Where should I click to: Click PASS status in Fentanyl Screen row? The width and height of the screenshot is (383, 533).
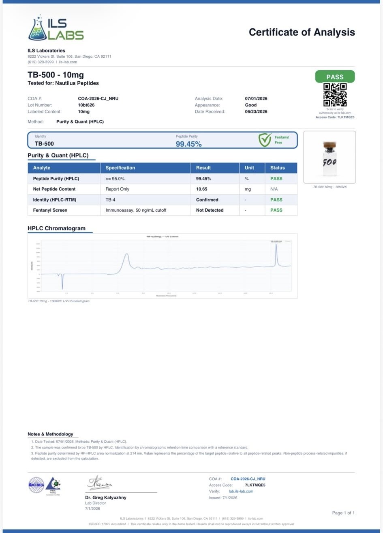[276, 210]
